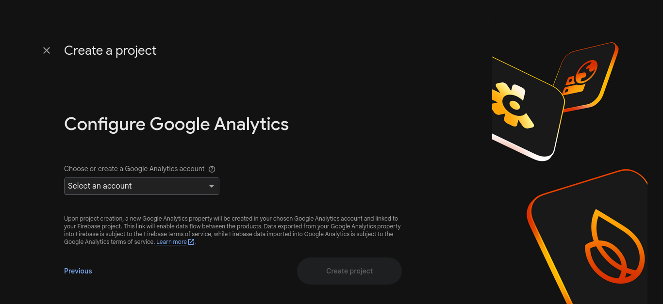The image size is (663, 304).
Task: Click the orange leaf illustration icon
Action: point(613,247)
